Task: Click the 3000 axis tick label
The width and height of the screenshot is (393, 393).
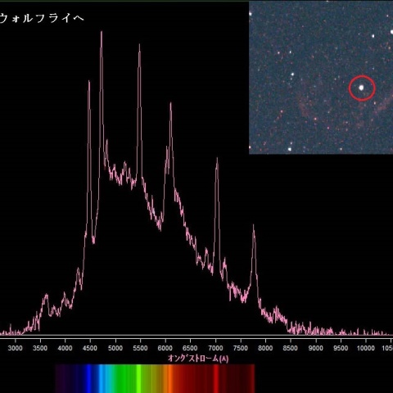Action: [15, 348]
